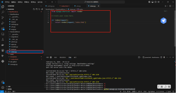Viewport: 176px width, 93px height.
Task: Go back with the navigation arrow
Action: point(52,2)
